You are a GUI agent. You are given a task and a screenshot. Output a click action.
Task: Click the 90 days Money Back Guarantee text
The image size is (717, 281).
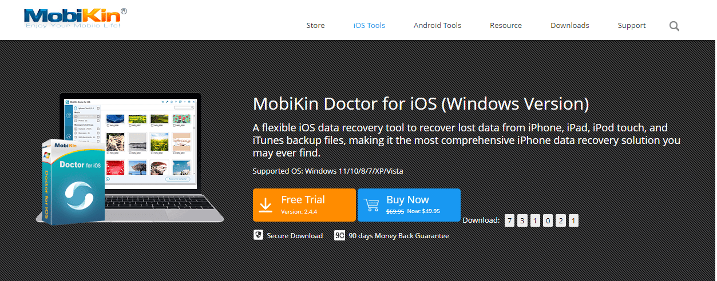click(x=399, y=235)
